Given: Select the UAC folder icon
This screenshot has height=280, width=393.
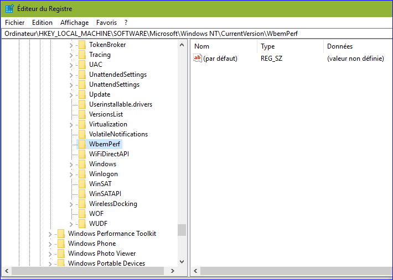Looking at the screenshot, I should click(82, 65).
